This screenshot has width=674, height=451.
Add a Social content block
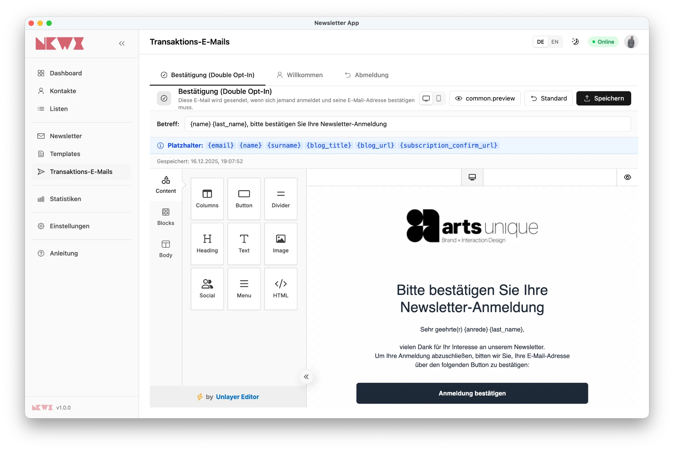207,289
